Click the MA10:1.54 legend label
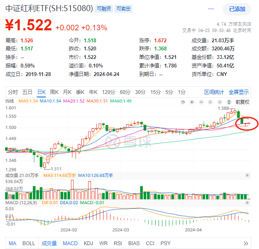The image size is (259, 249). click(x=50, y=101)
